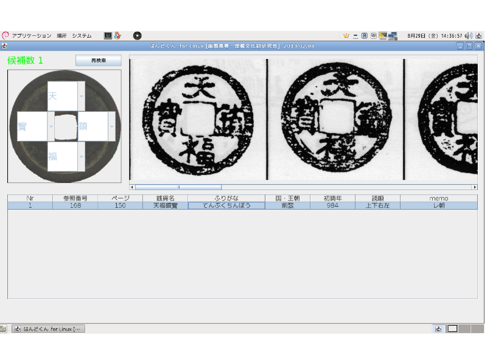Click the 再検索 button
The image size is (487, 364).
98,60
